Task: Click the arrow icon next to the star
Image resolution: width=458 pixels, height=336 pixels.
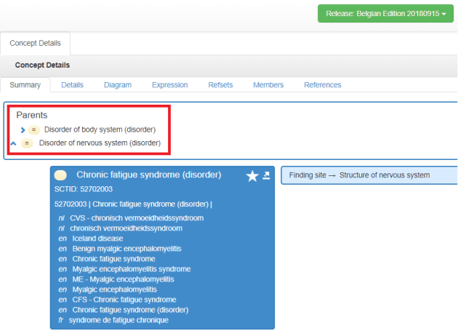Action: pyautogui.click(x=266, y=175)
